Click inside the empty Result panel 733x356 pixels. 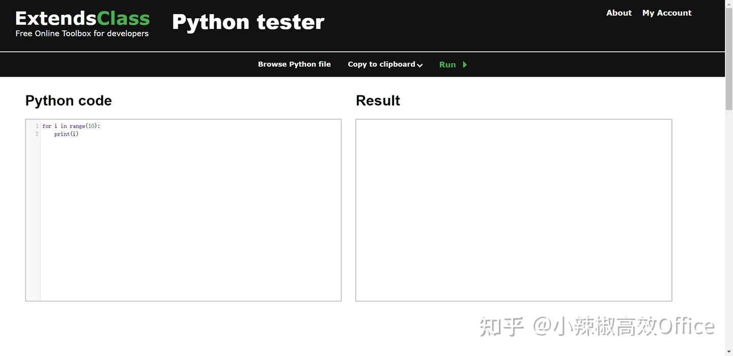coord(514,210)
